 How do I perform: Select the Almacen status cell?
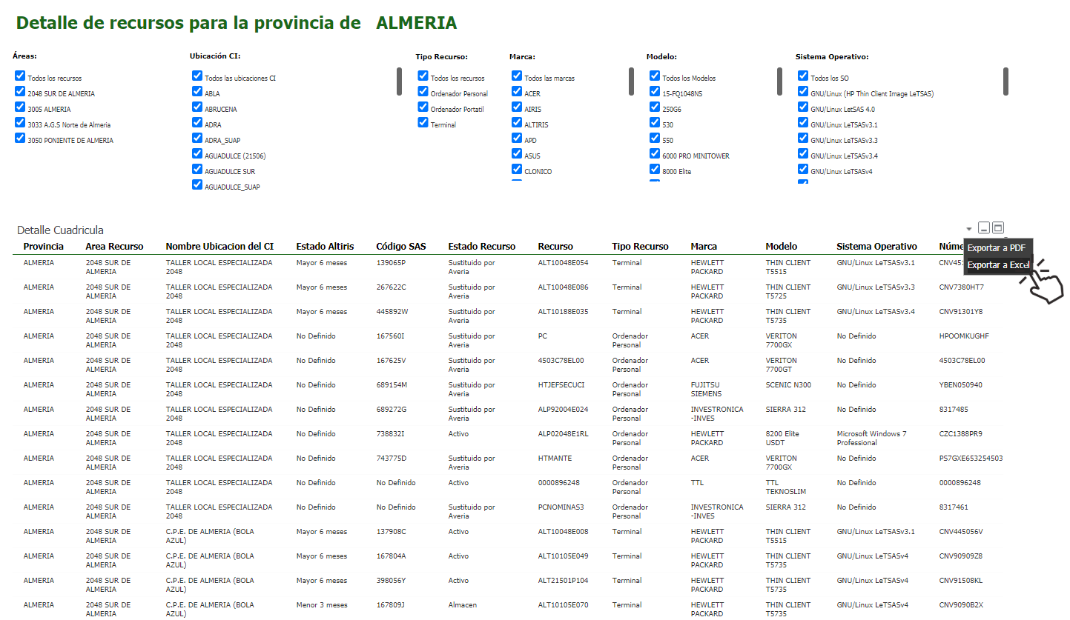pos(461,605)
